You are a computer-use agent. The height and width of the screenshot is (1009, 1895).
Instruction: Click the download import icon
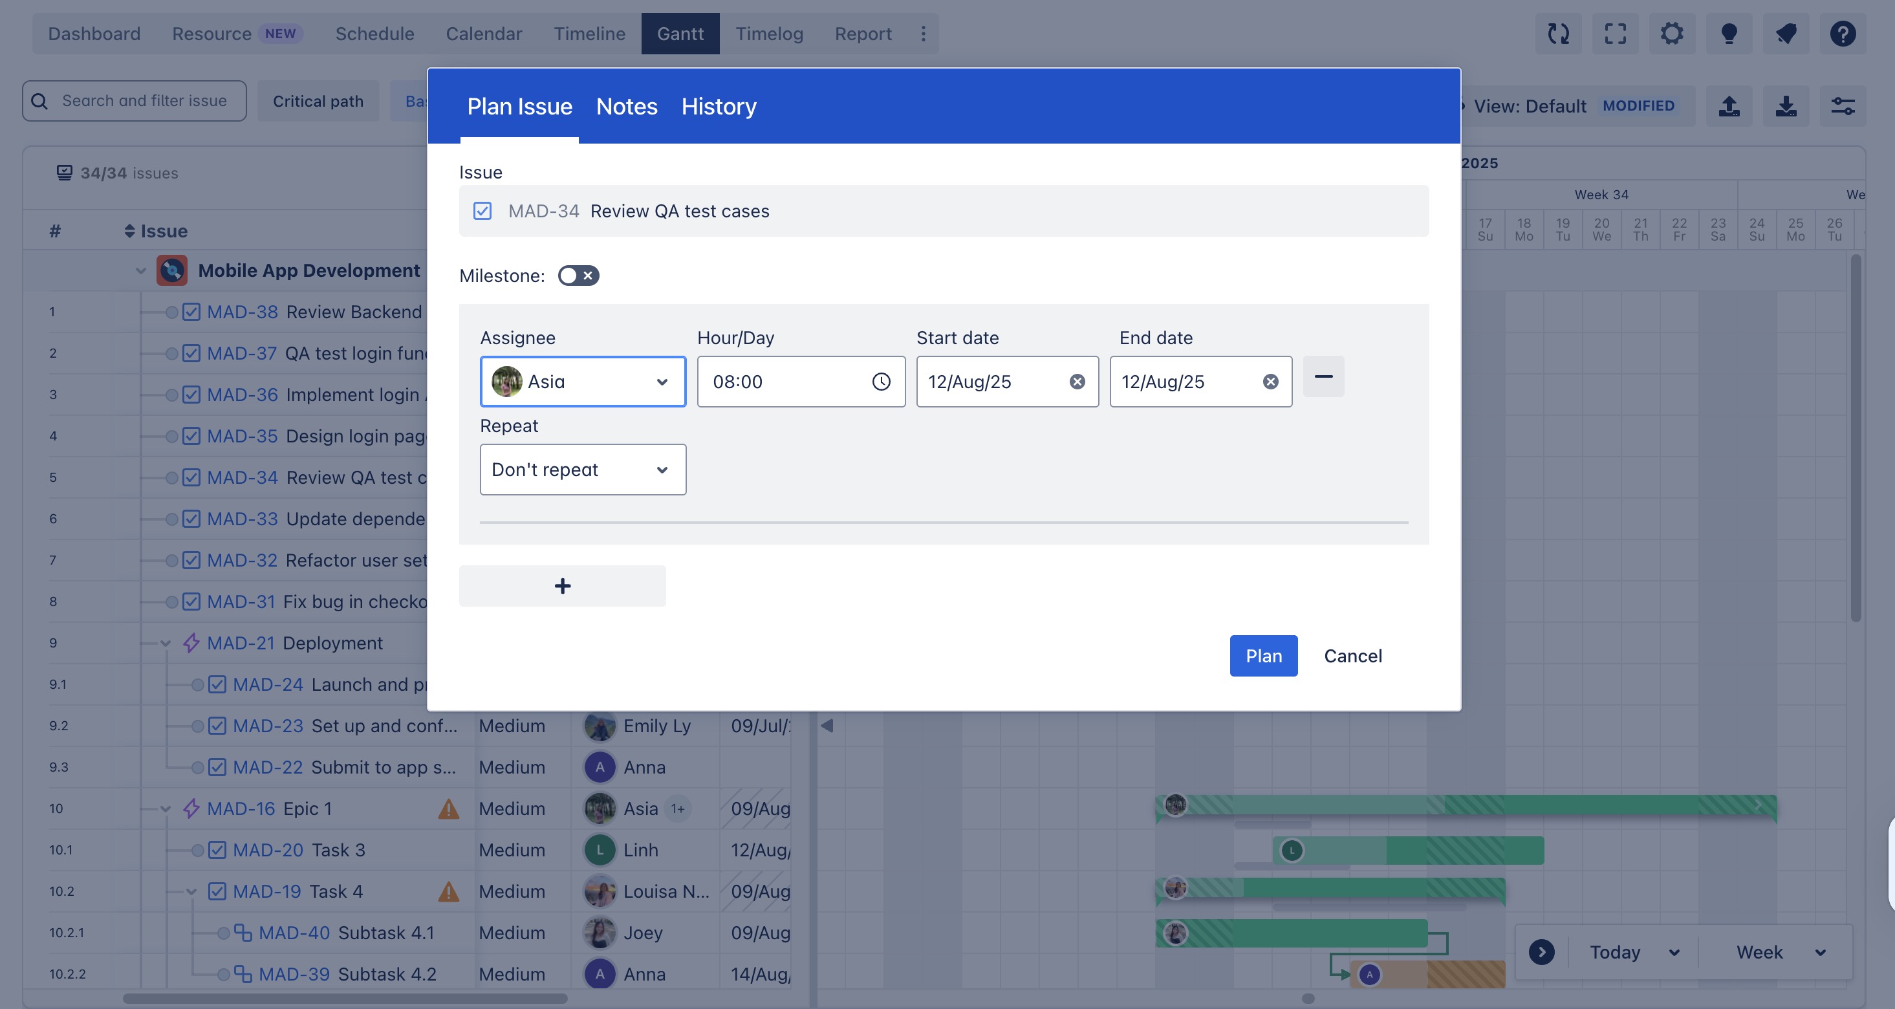(1786, 106)
